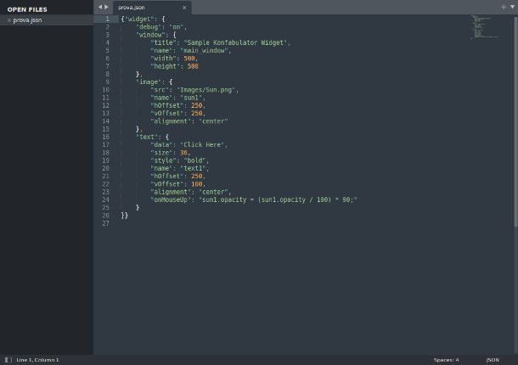Viewport: 518px width, 365px height.
Task: Click the "Images/Sun.png" string
Action: pyautogui.click(x=206, y=90)
